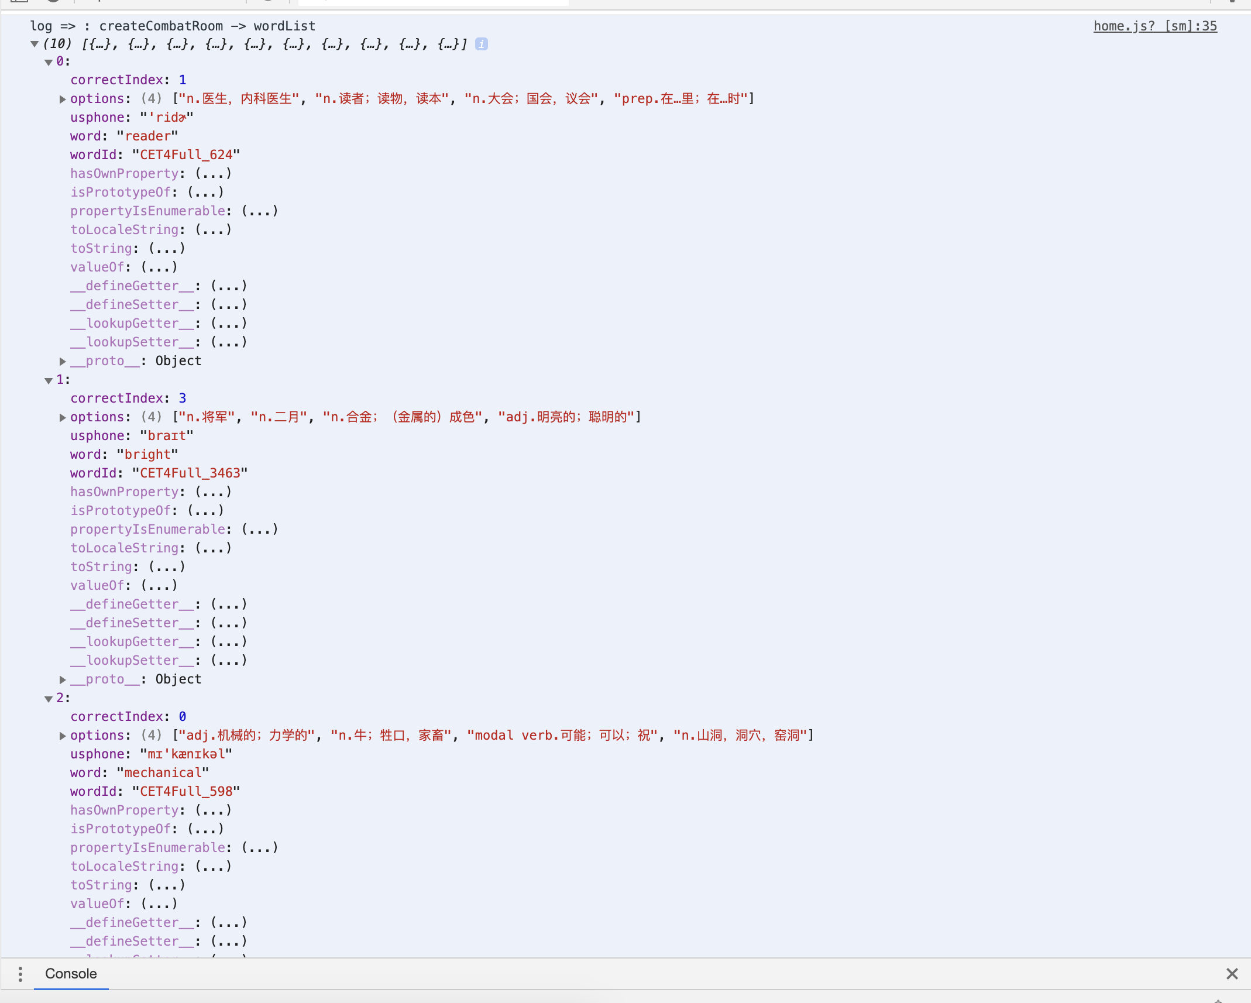Open the home.js? [sm]:35 source link
Image resolution: width=1251 pixels, height=1003 pixels.
[x=1154, y=26]
